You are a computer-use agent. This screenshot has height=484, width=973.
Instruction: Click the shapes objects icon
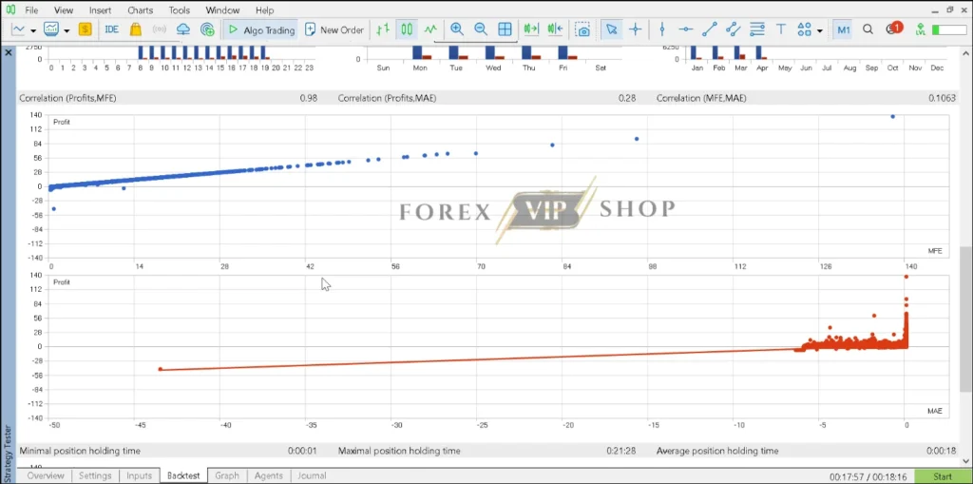pyautogui.click(x=804, y=29)
